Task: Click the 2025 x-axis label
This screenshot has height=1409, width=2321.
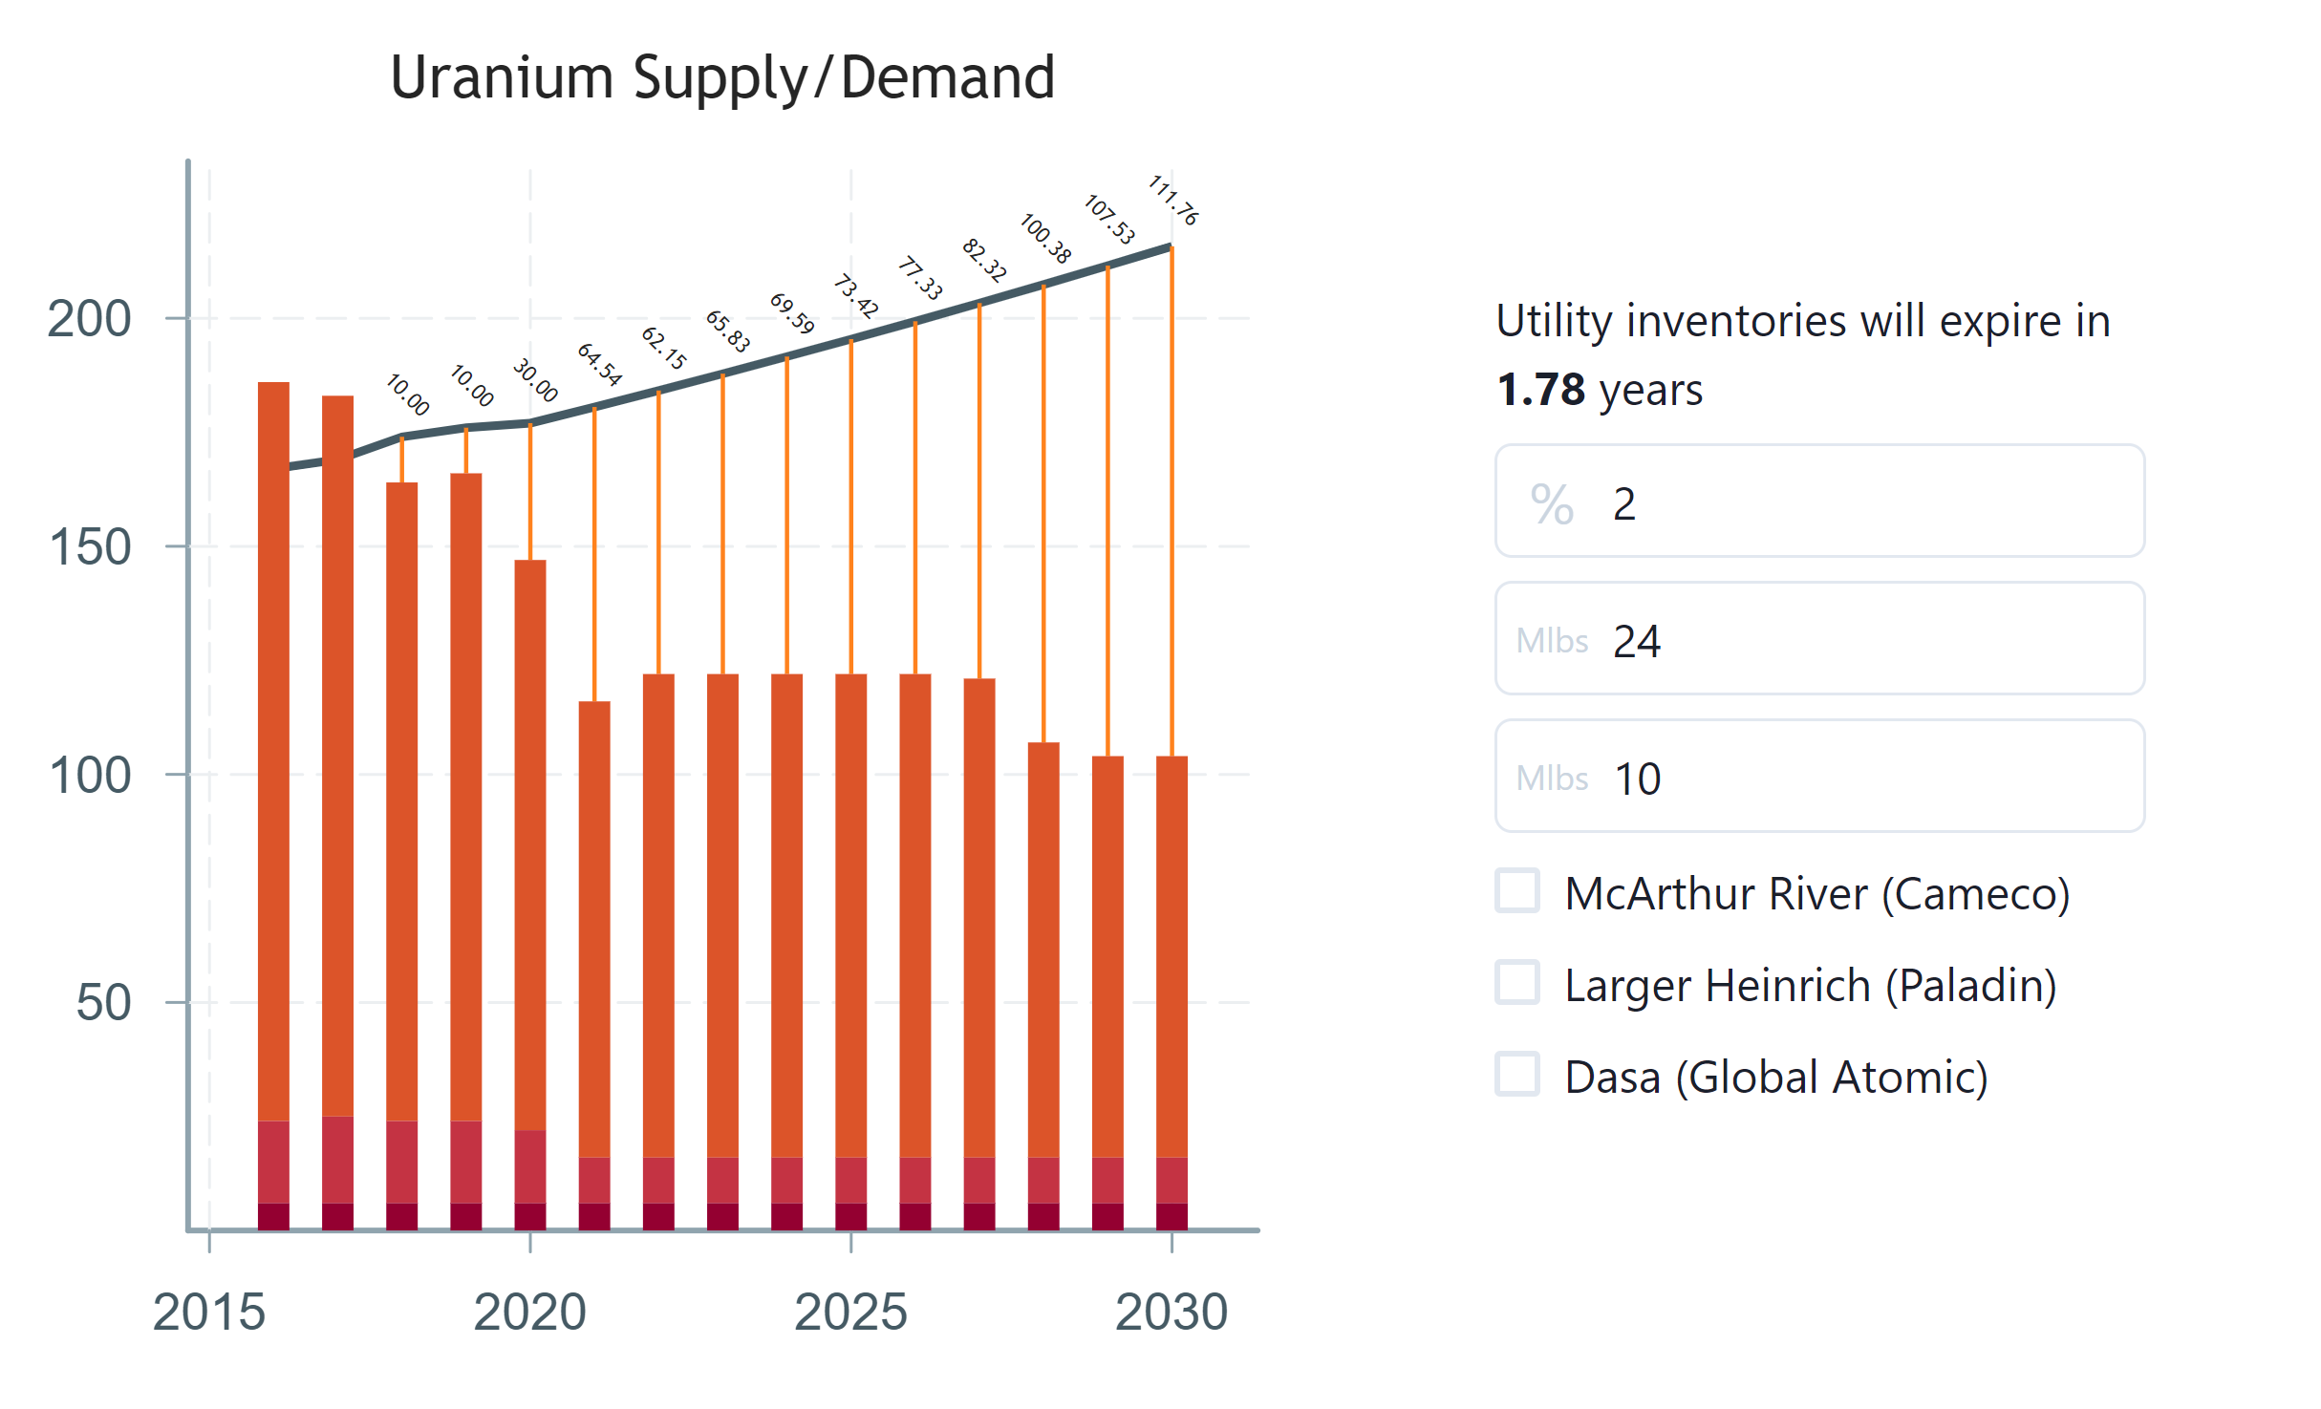Action: (x=851, y=1312)
